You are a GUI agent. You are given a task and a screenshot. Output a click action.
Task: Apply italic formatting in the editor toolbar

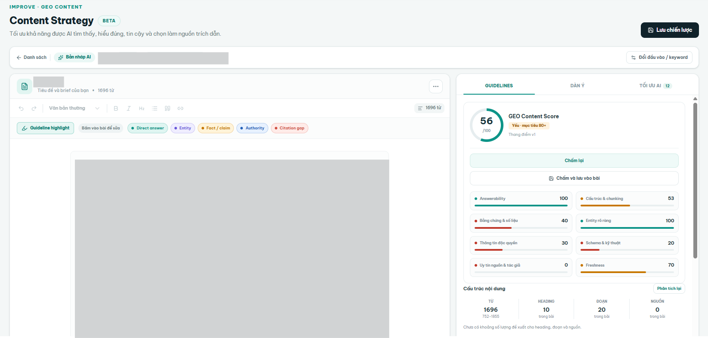(x=129, y=108)
